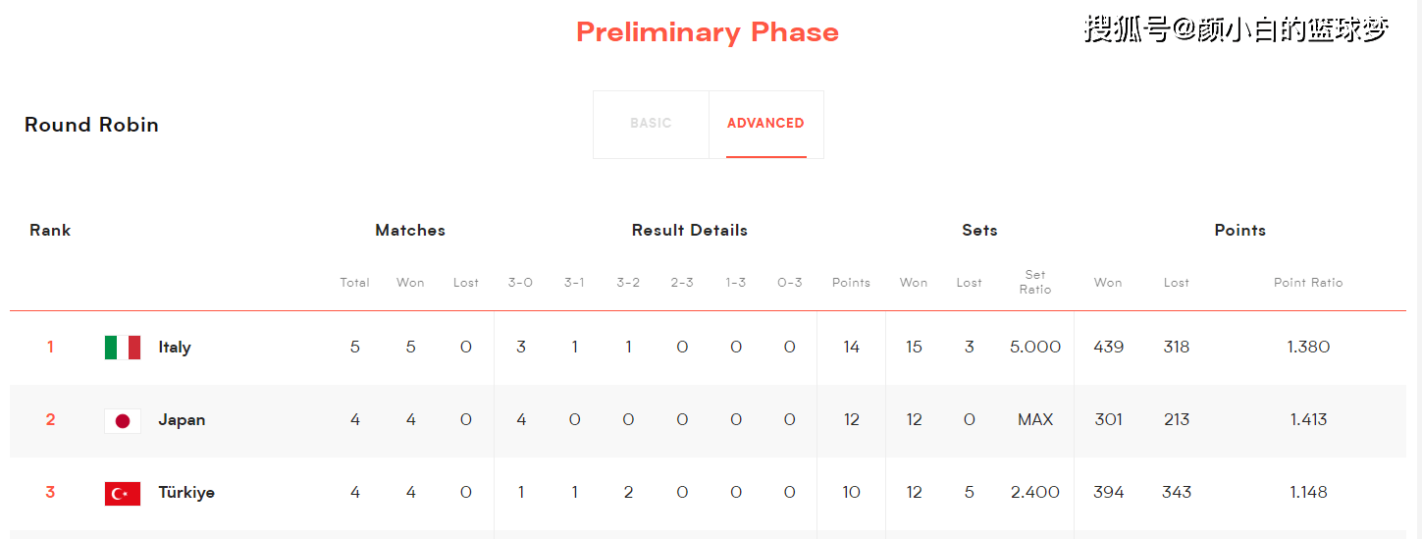Switch to the BASIC tab

pos(651,124)
